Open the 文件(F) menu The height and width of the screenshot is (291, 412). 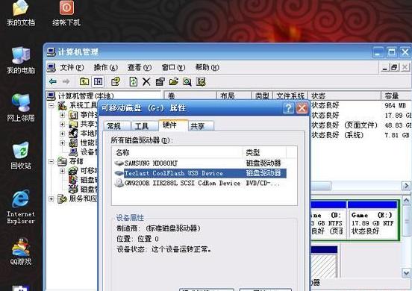coord(72,67)
